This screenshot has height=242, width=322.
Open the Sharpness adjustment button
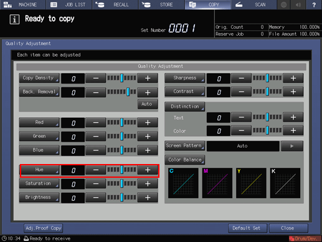pyautogui.click(x=185, y=78)
